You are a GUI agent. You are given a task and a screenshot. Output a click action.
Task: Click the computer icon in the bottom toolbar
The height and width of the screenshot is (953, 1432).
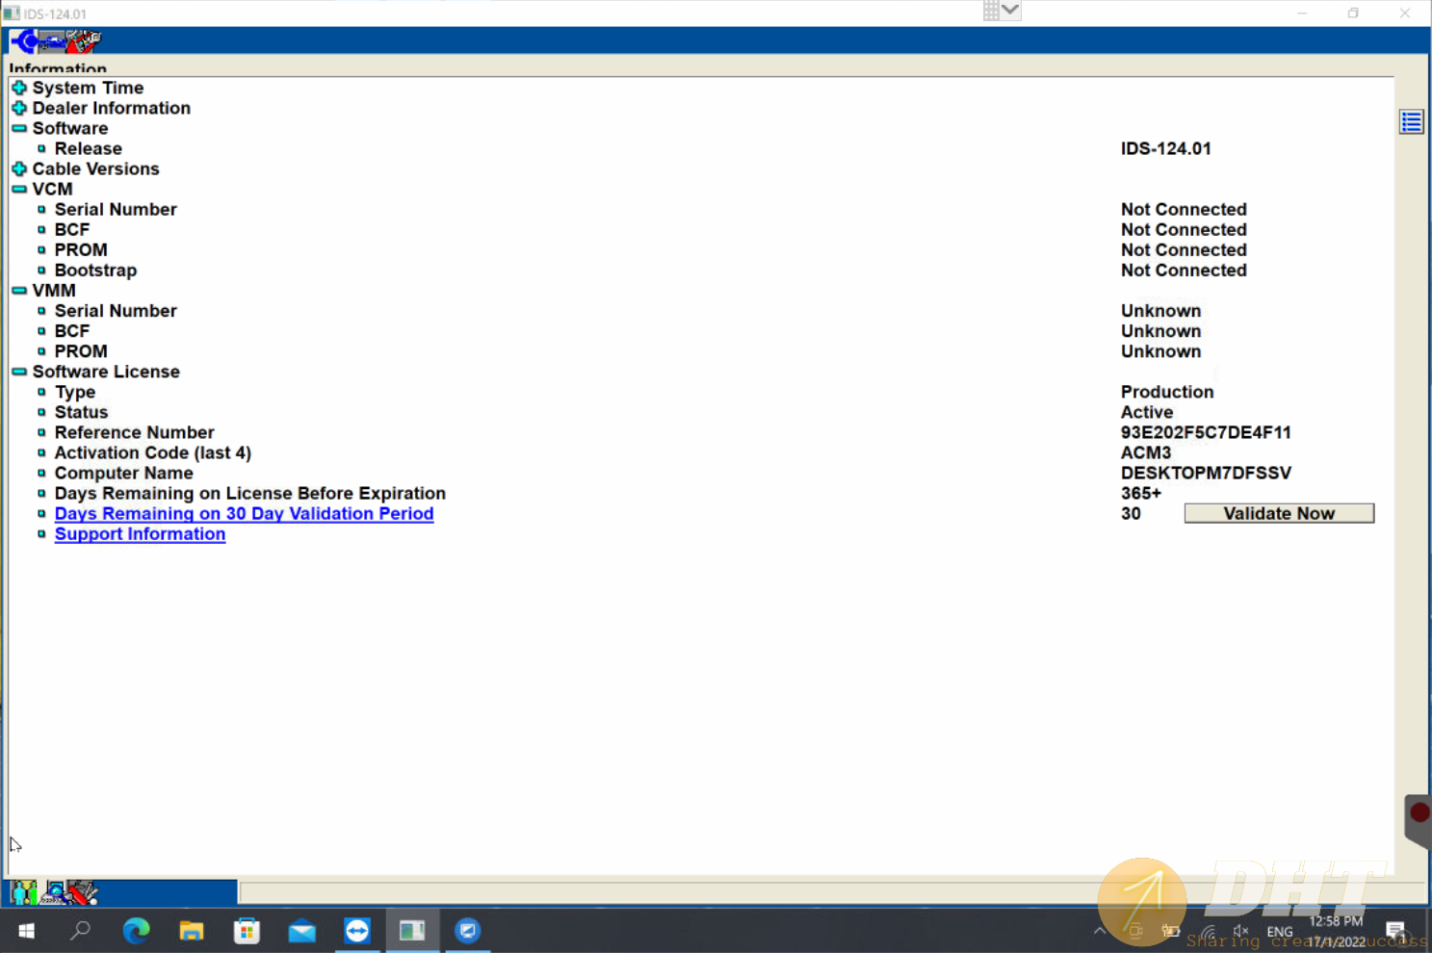coord(55,892)
